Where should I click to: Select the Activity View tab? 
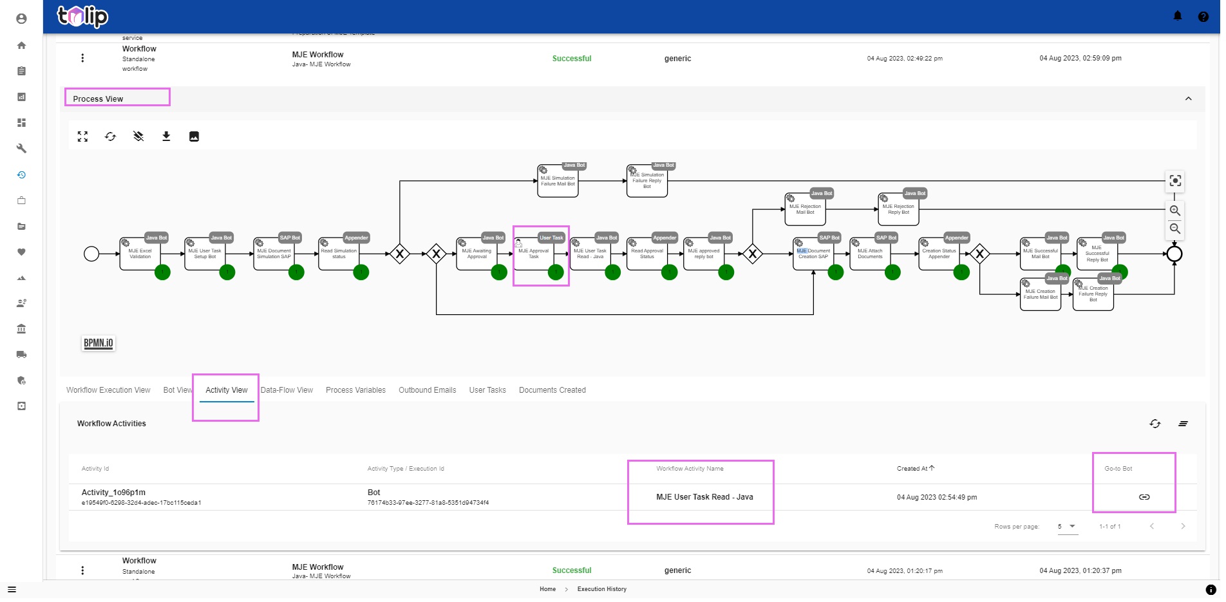click(x=227, y=390)
